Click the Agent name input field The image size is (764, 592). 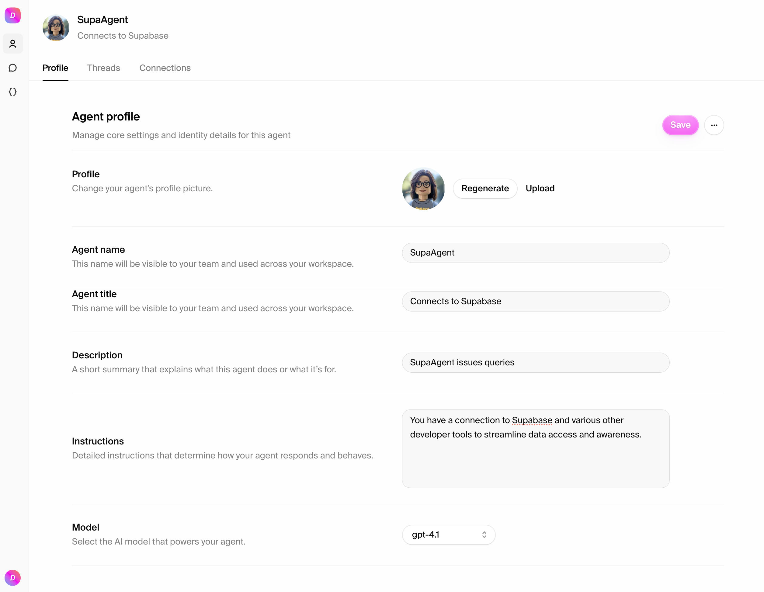tap(535, 252)
